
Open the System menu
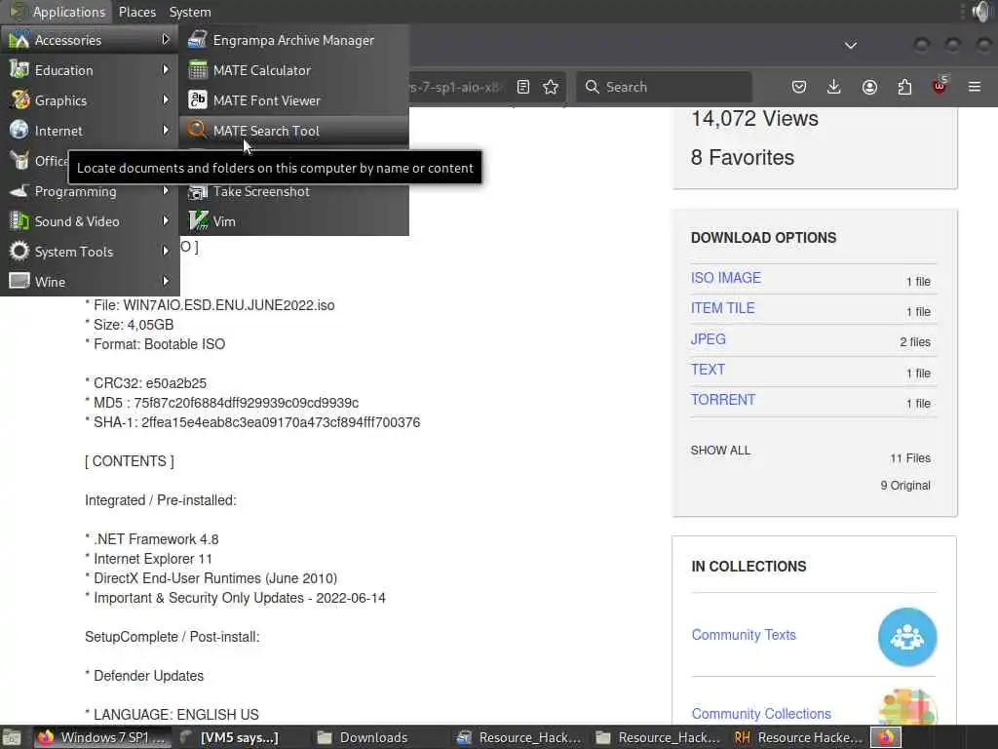click(x=190, y=12)
